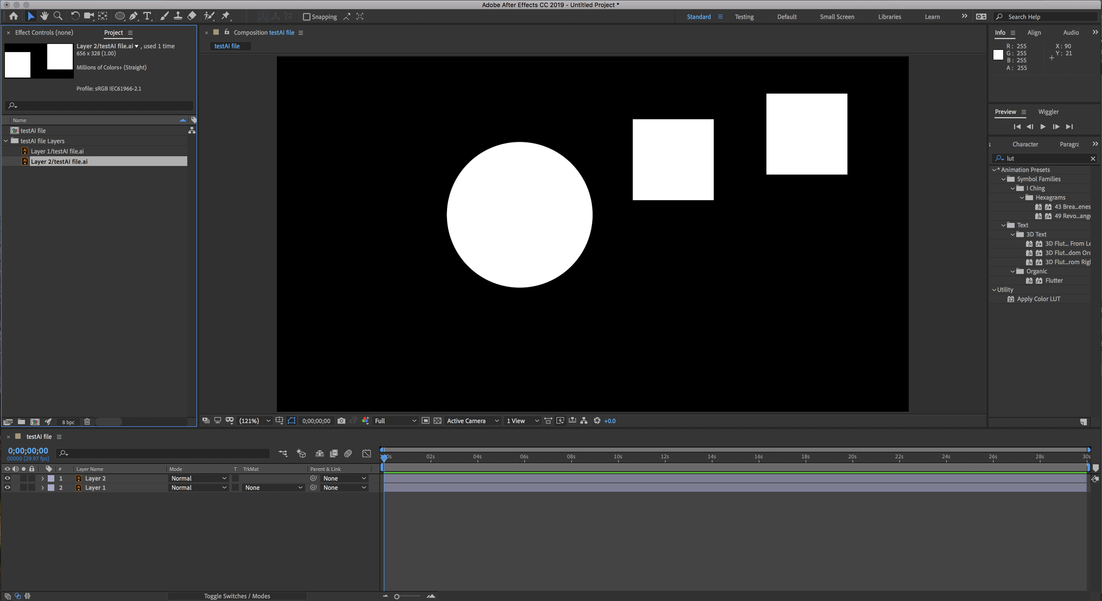Hide the Layer 1 layer
The width and height of the screenshot is (1102, 601).
click(7, 487)
